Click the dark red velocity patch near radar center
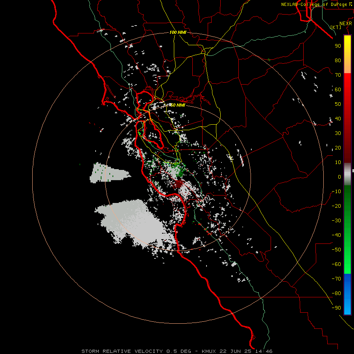 pos(179,184)
